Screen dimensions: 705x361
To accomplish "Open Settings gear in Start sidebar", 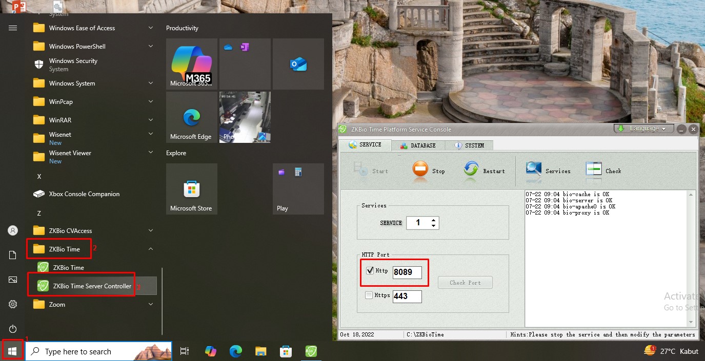I will (x=13, y=304).
